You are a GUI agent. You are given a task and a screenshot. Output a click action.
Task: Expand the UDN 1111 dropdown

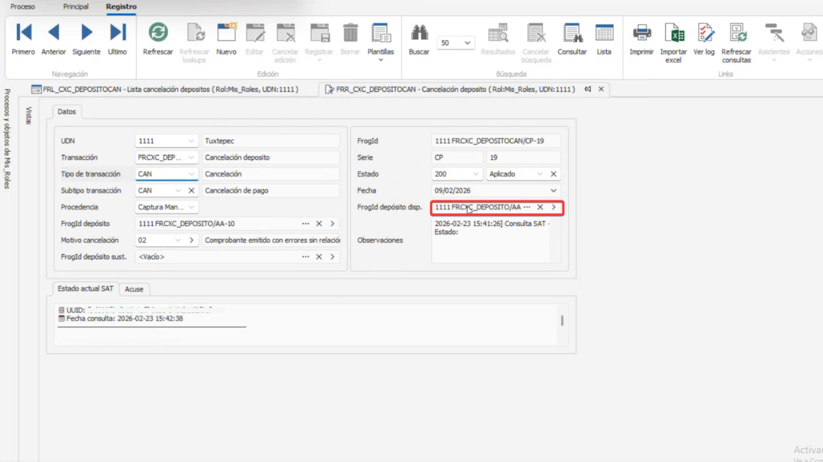point(191,141)
